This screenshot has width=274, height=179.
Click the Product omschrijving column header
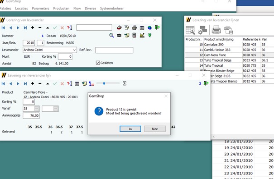click(x=223, y=39)
